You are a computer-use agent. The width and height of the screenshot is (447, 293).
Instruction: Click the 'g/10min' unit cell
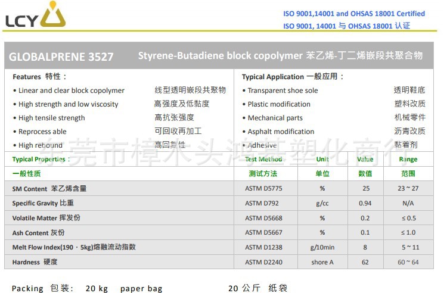tap(322, 247)
